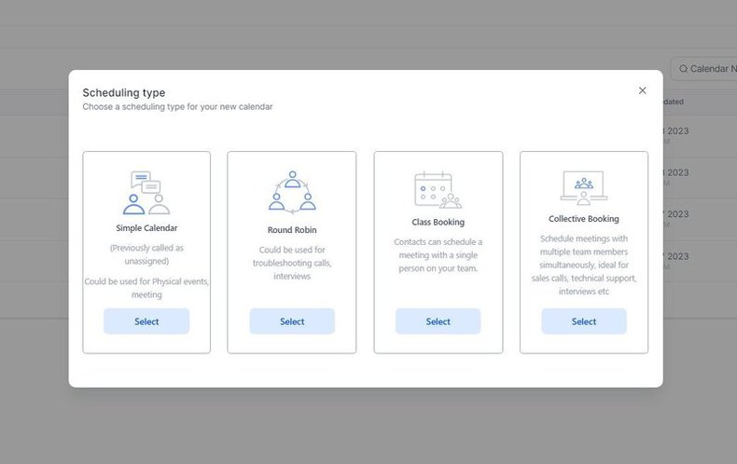
Task: Click the Collective Booking screen icon
Action: (x=584, y=188)
